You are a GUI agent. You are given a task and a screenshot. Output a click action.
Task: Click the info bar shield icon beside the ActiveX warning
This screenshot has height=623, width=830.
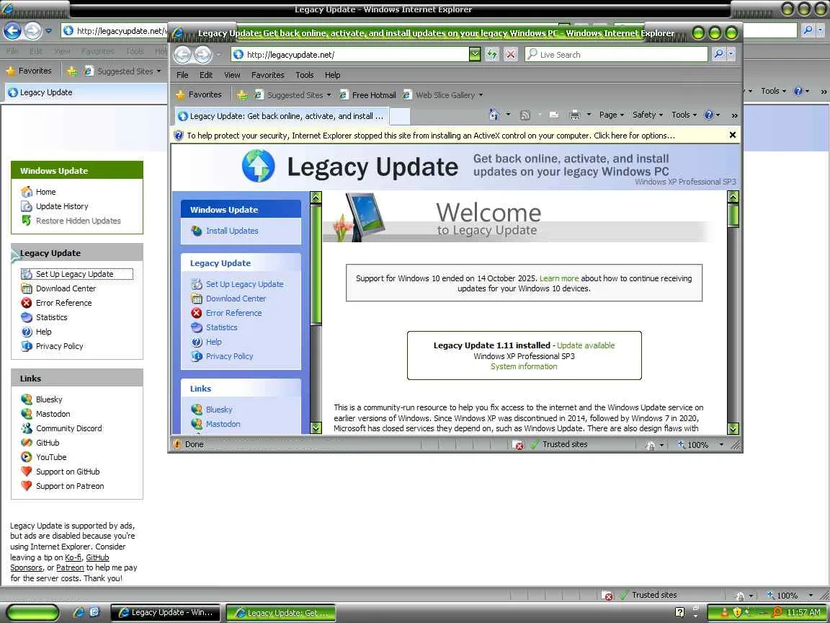pos(179,136)
